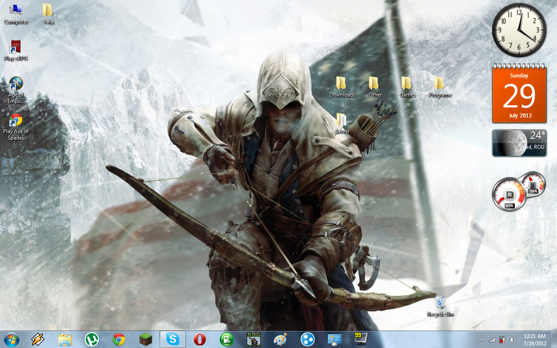Select the Downloads folder icon
557x348 pixels.
tap(342, 87)
